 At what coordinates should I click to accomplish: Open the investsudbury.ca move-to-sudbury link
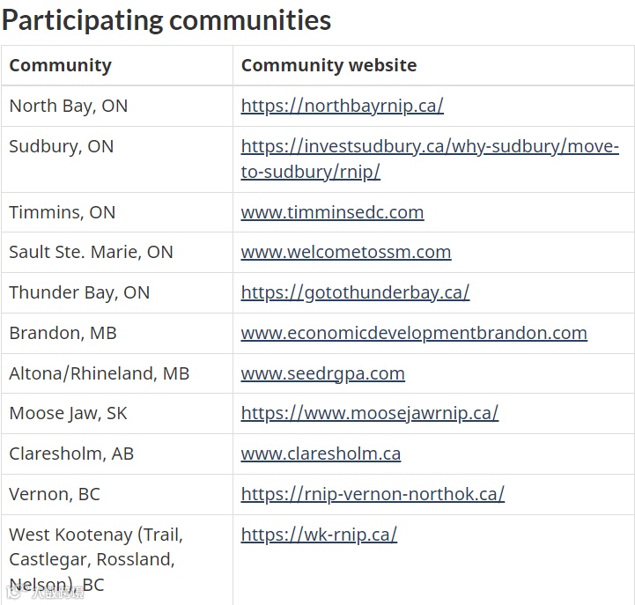pyautogui.click(x=429, y=146)
